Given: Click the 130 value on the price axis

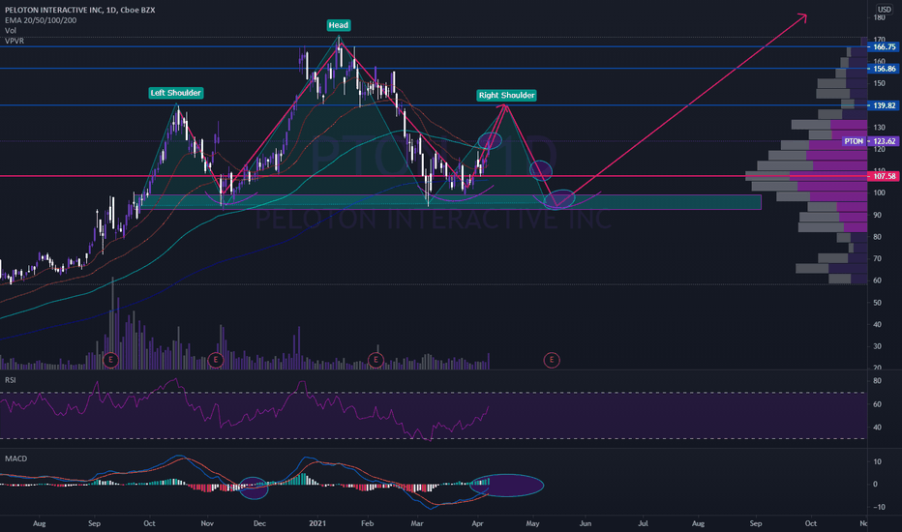Looking at the screenshot, I should pyautogui.click(x=879, y=127).
